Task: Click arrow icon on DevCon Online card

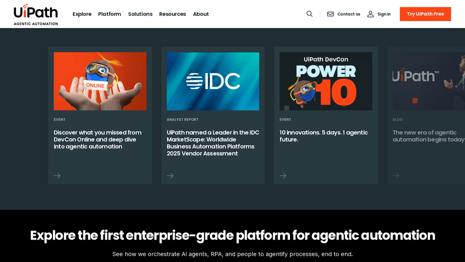Action: (57, 175)
